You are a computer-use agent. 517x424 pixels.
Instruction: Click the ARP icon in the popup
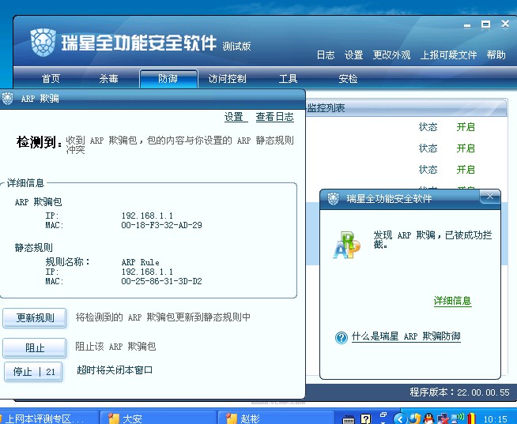(x=346, y=245)
